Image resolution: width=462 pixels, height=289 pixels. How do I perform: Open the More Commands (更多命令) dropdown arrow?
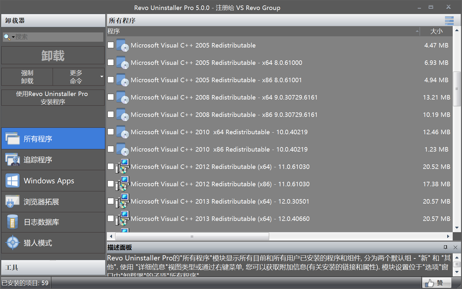pyautogui.click(x=102, y=77)
